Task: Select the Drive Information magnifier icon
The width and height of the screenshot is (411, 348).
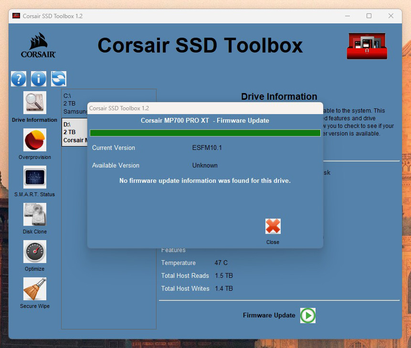Action: pos(35,103)
